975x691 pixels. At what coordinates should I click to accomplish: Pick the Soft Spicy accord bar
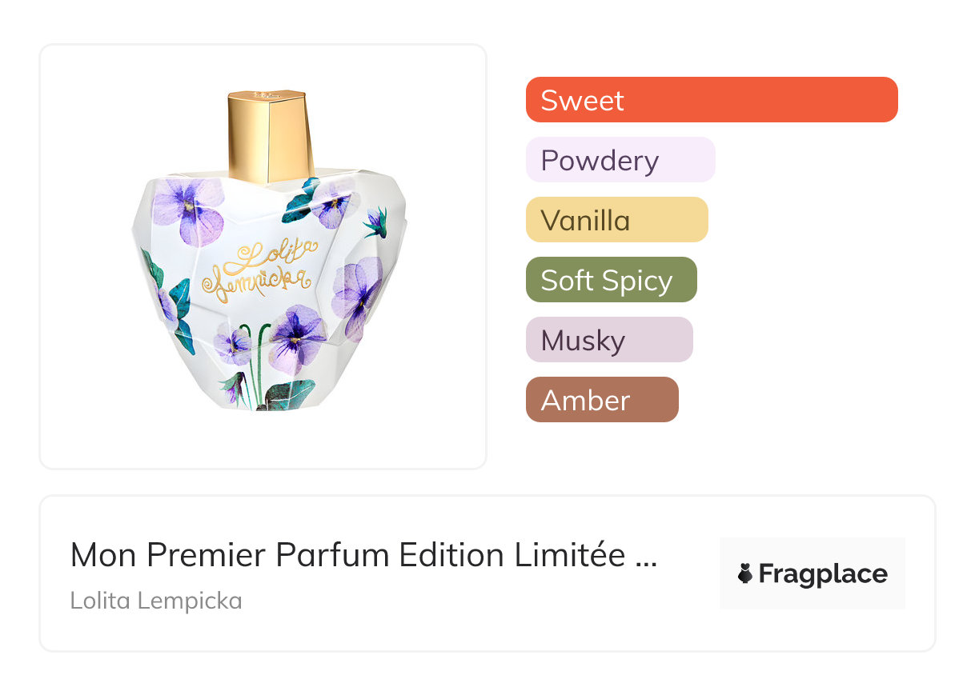611,280
